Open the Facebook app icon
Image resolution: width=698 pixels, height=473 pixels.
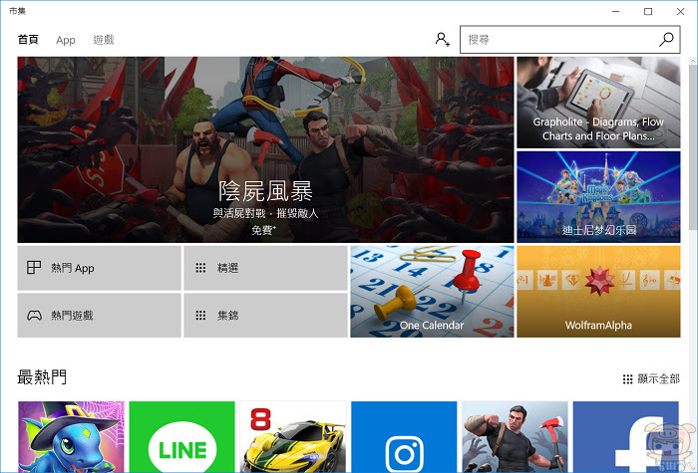tap(625, 436)
